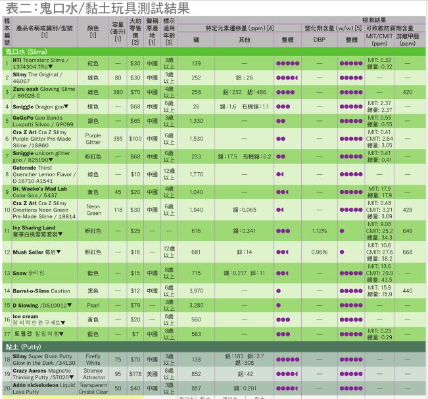This screenshot has width=428, height=399.
Task: Click the boron value 3,970
Action: tap(197, 291)
